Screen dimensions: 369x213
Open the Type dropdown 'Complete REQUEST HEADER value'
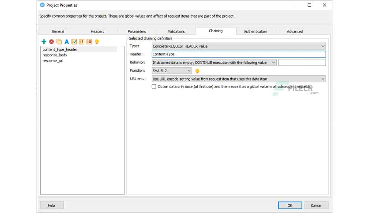239,46
